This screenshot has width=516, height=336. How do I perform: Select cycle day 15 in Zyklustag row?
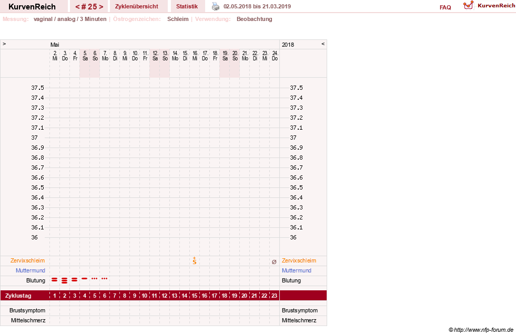pos(195,296)
